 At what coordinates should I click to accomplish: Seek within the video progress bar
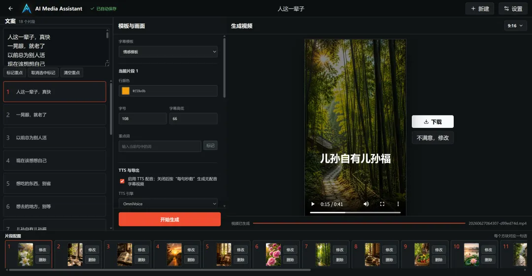pos(355,213)
